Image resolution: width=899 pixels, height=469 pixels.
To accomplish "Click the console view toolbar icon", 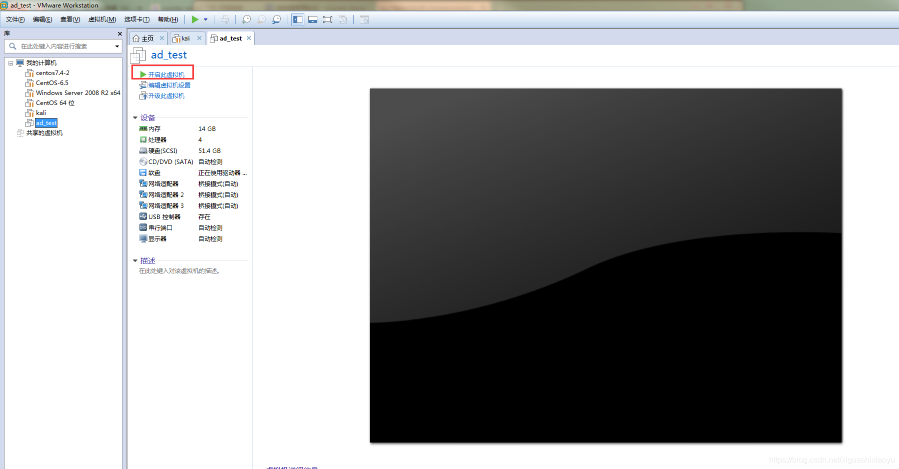I will (364, 19).
